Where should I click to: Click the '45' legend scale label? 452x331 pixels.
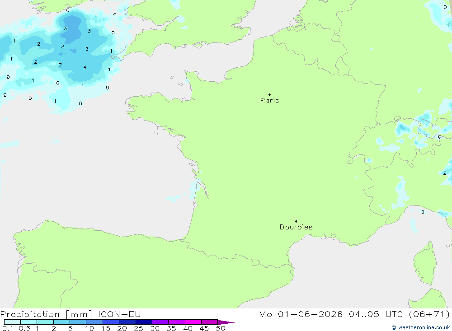tap(204, 328)
